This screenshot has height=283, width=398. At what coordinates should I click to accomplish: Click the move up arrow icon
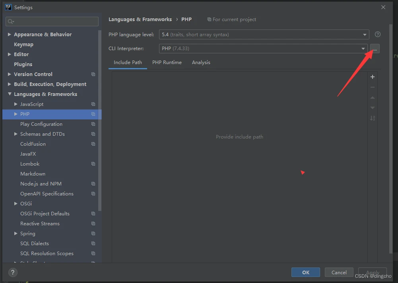pos(373,98)
